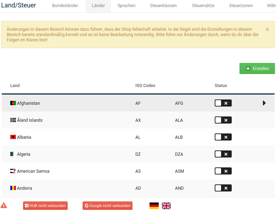Click the Afghanistan flag icon
The height and width of the screenshot is (212, 276).
coord(13,103)
